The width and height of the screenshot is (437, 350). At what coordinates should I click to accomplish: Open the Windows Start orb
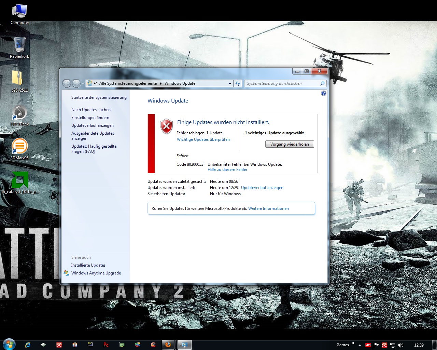pyautogui.click(x=9, y=345)
